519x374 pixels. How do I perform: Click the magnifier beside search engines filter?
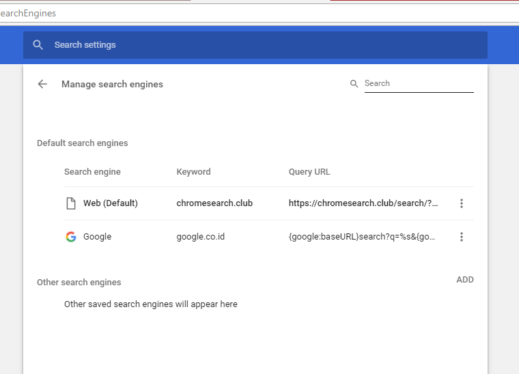(x=354, y=84)
